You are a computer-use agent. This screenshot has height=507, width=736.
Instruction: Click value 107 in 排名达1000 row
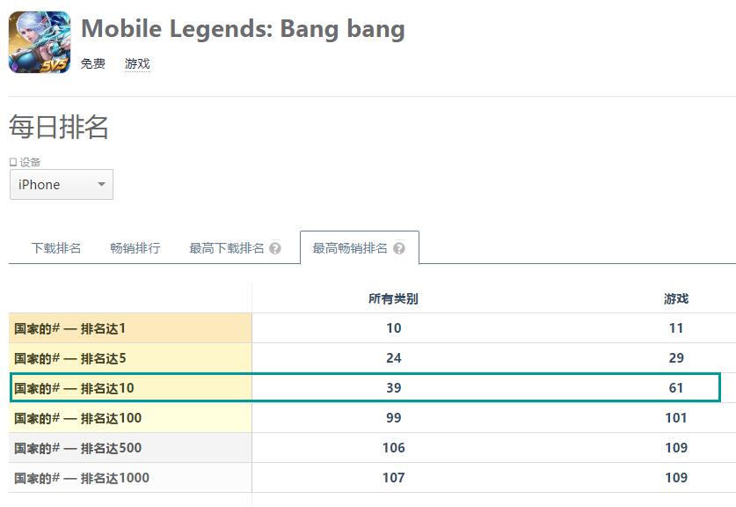(393, 478)
